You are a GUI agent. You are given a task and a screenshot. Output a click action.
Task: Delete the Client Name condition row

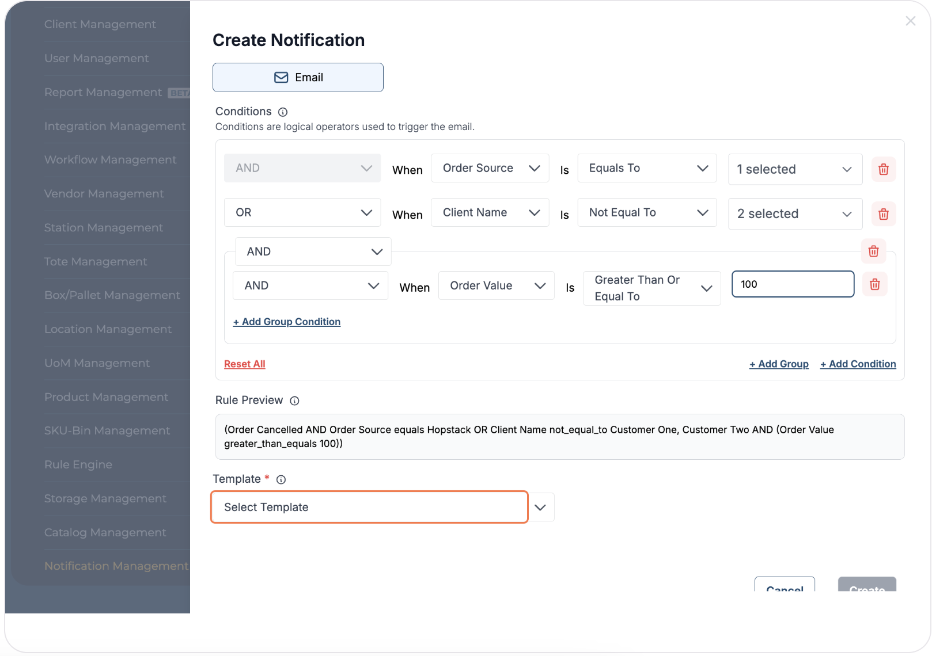point(883,214)
